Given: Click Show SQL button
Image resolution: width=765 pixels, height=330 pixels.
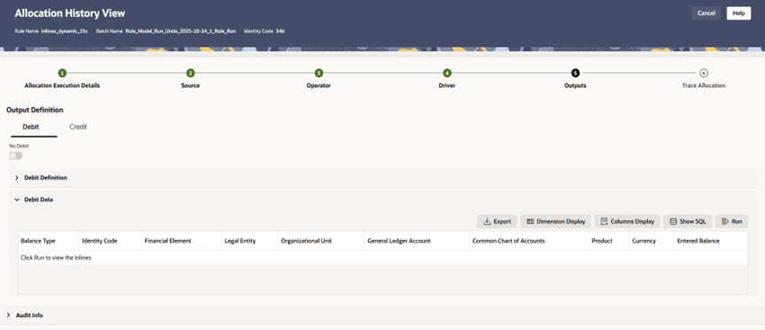Looking at the screenshot, I should pos(688,221).
